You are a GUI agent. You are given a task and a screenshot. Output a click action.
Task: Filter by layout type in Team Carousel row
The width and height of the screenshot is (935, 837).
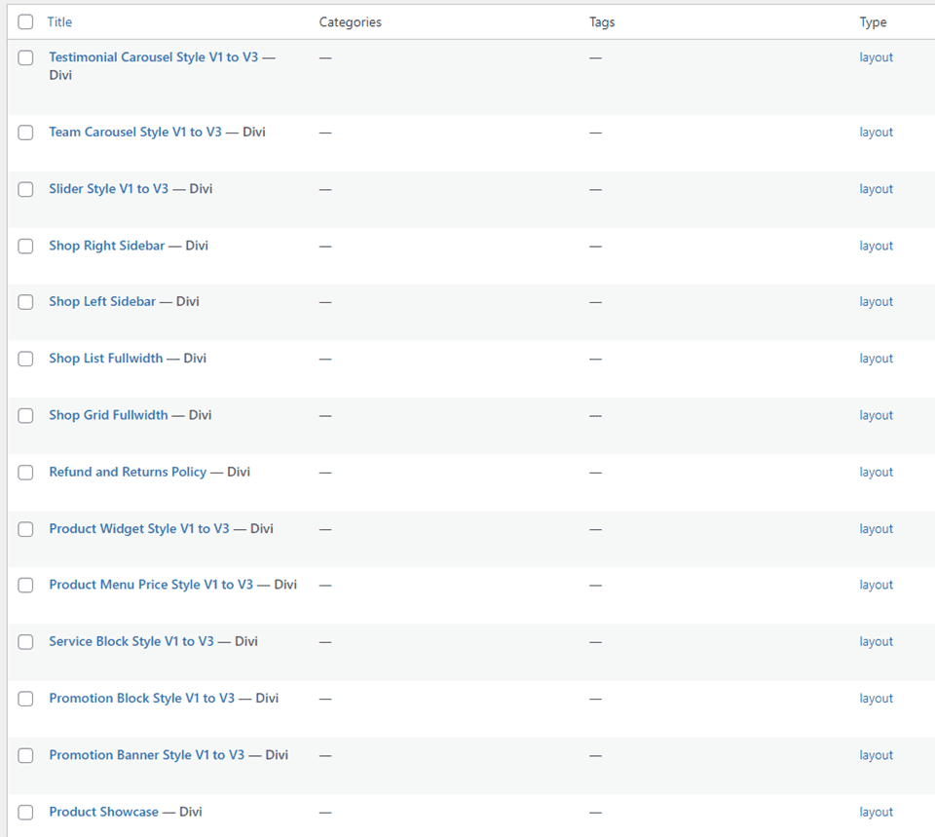[876, 133]
